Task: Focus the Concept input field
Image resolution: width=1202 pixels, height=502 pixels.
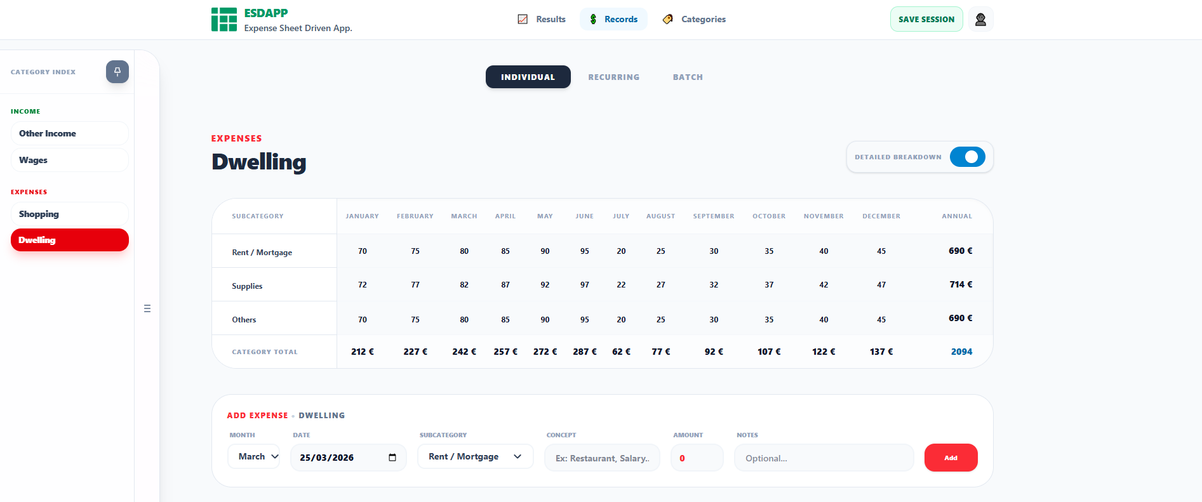Action: click(x=602, y=458)
